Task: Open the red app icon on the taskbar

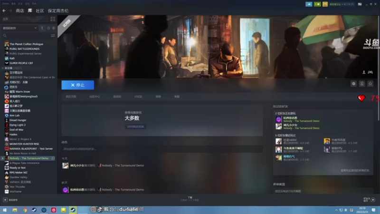Action: (x=54, y=210)
